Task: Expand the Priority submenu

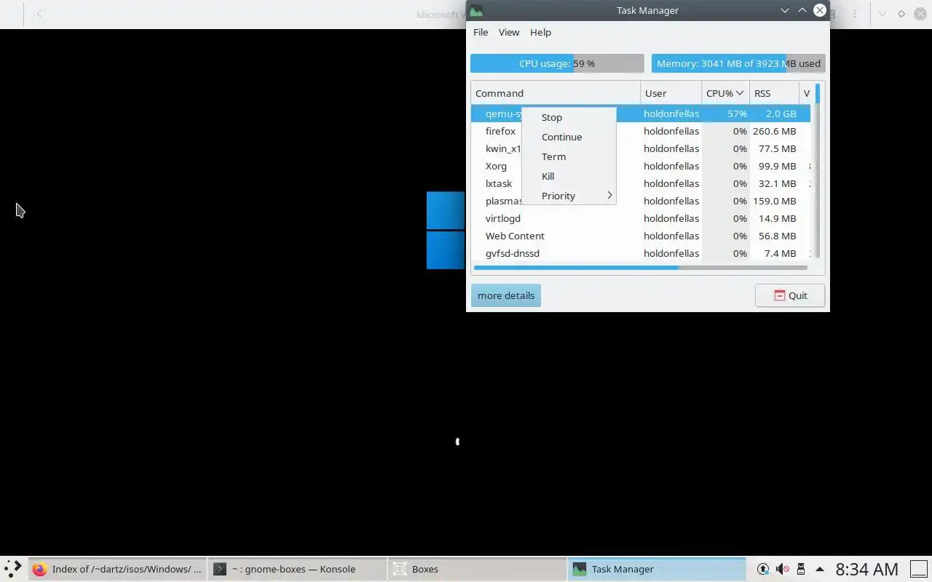Action: point(569,196)
